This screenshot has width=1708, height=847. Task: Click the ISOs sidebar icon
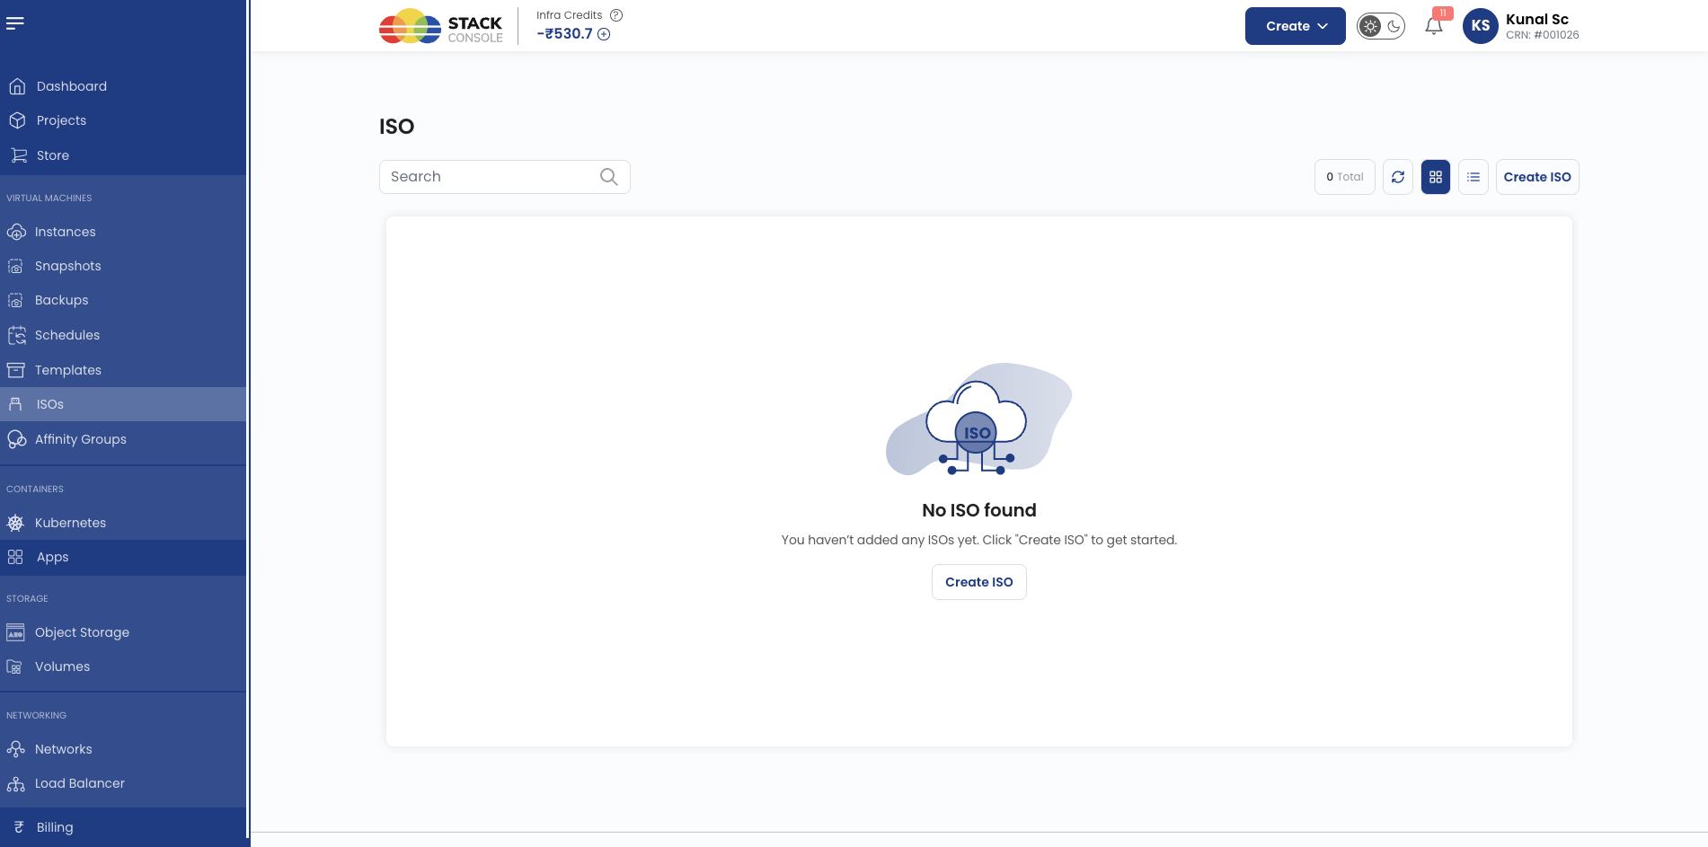tap(15, 404)
